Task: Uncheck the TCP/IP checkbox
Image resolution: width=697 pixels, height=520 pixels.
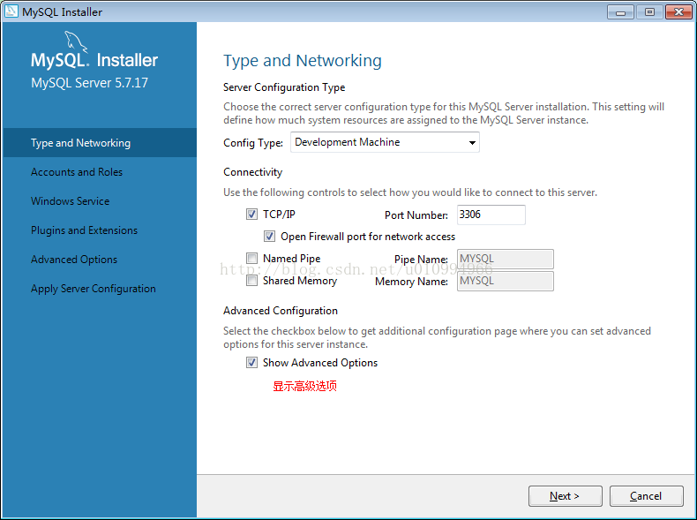Action: tap(252, 215)
